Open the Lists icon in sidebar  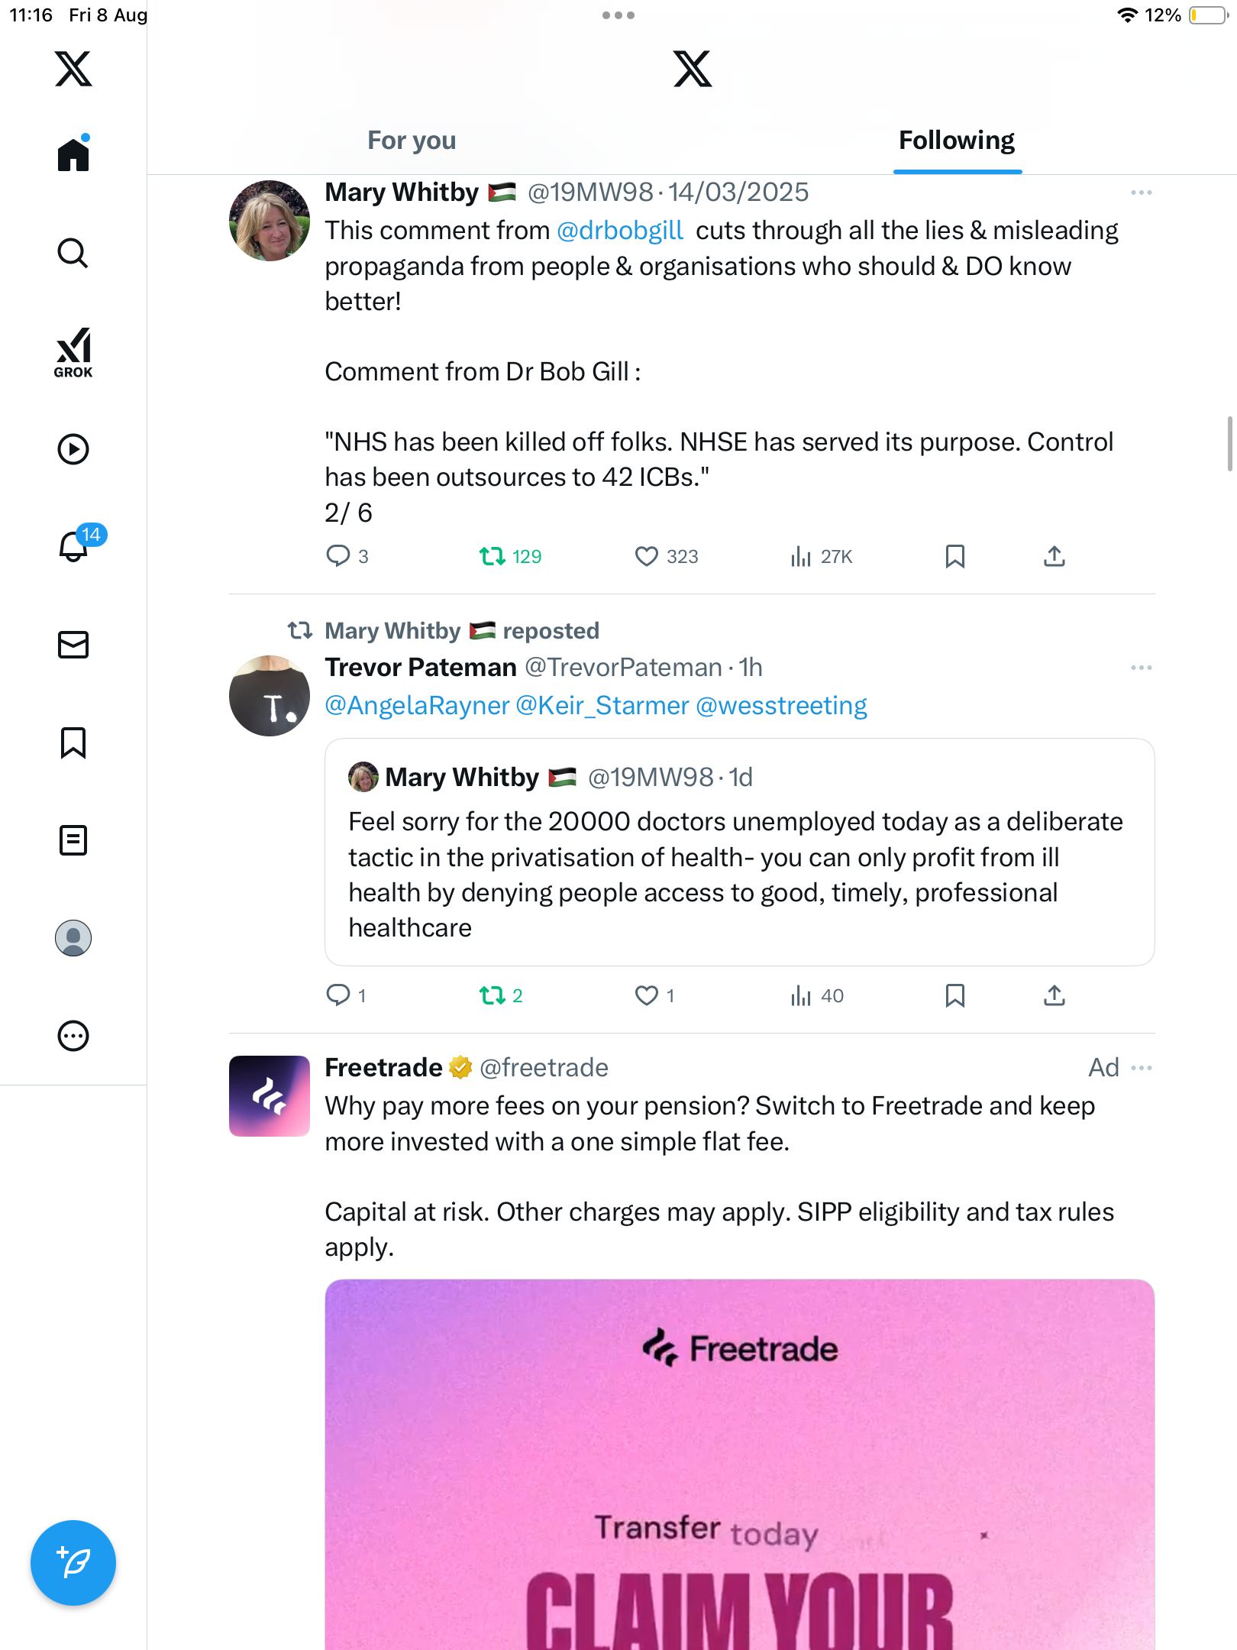pos(73,840)
